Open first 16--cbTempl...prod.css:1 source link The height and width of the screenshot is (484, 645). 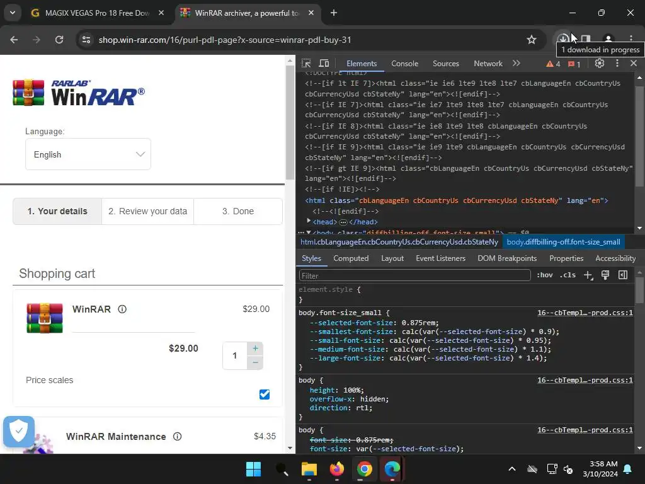pyautogui.click(x=585, y=313)
